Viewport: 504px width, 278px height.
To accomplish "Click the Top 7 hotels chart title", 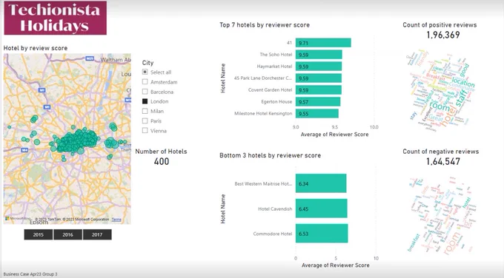I will (265, 25).
